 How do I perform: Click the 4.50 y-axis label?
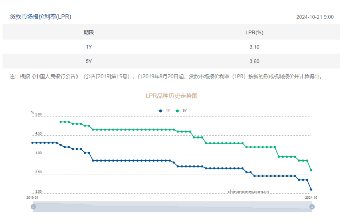coord(39,133)
